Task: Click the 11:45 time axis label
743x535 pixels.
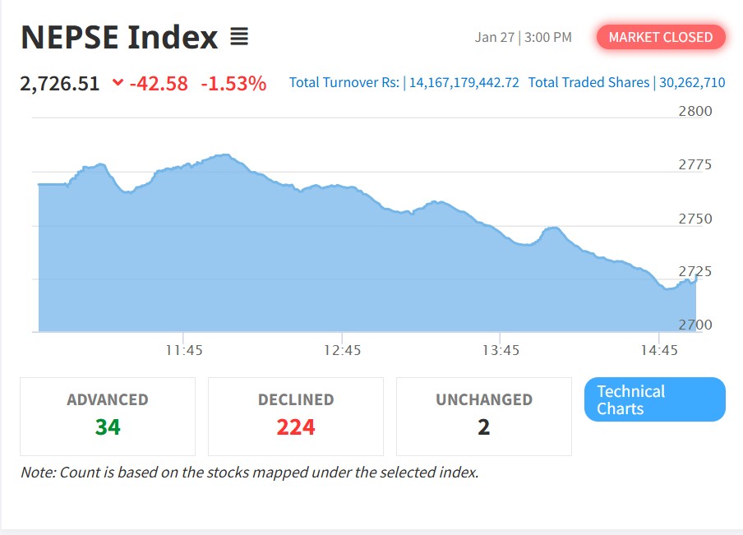Action: click(184, 350)
